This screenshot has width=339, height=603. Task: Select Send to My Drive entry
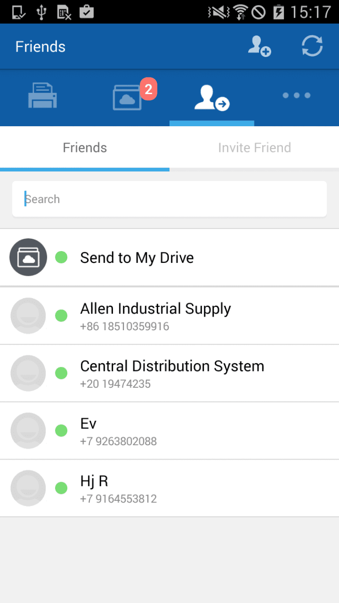(x=137, y=258)
